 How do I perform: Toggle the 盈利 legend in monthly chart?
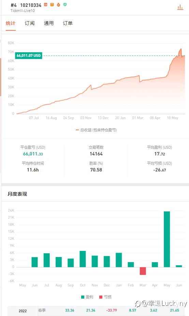[x=87, y=297]
